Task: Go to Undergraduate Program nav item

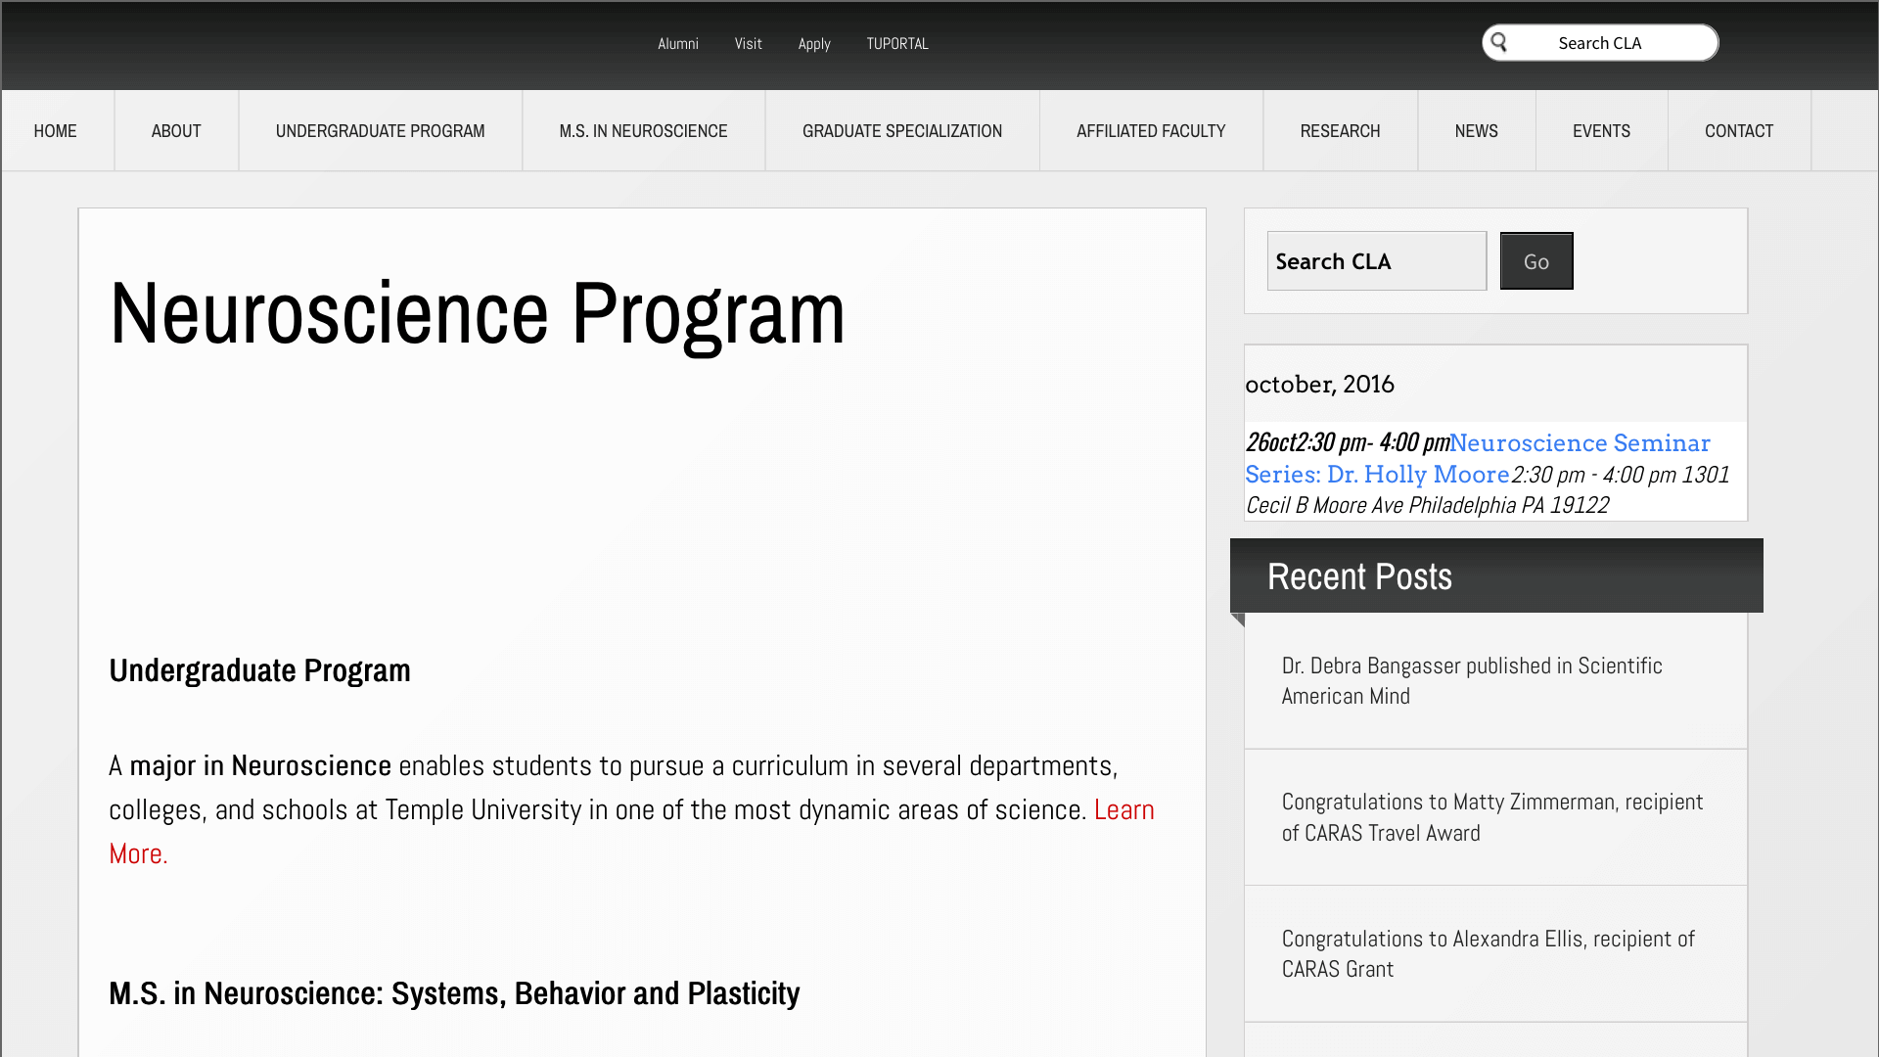Action: [x=380, y=131]
